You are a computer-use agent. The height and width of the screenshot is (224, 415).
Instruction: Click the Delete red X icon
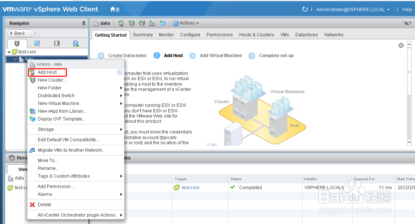click(x=32, y=204)
